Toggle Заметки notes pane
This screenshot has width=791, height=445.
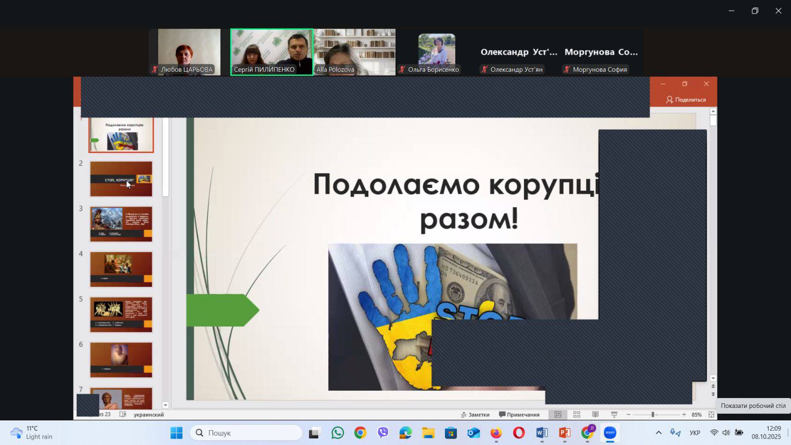(x=475, y=414)
